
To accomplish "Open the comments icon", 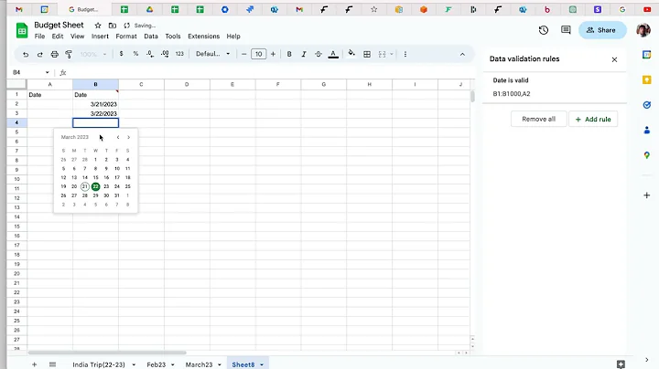I will tap(566, 30).
